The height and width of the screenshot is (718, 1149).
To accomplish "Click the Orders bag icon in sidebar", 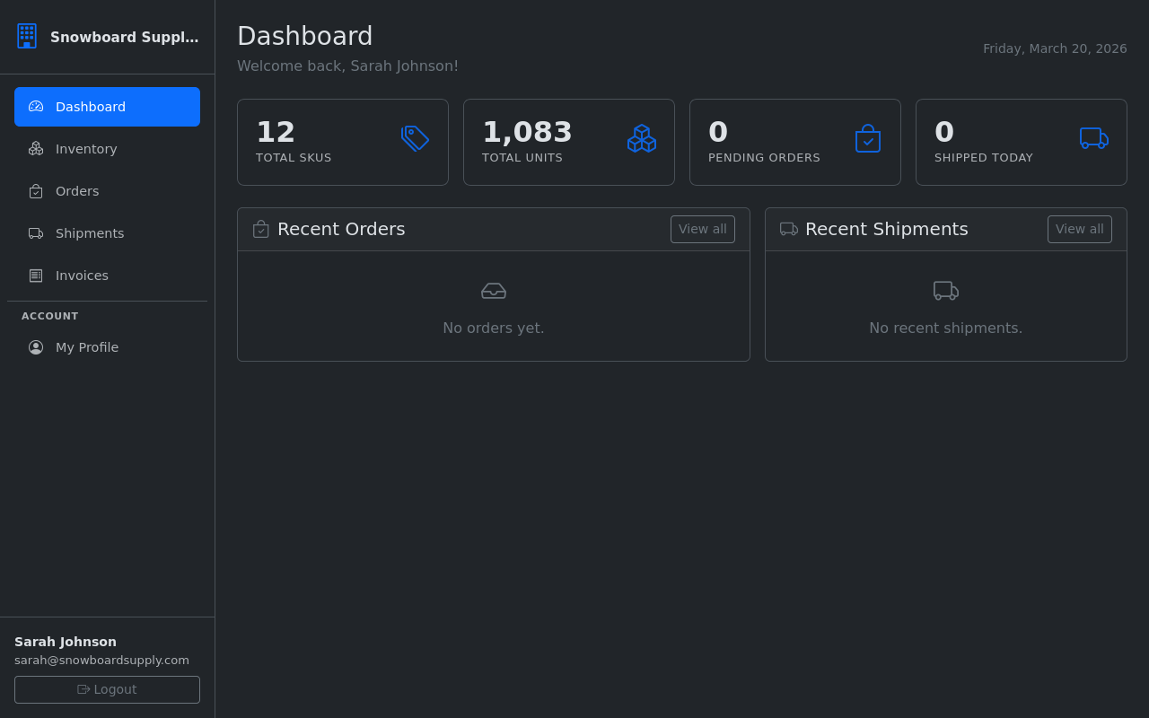I will click(x=35, y=190).
